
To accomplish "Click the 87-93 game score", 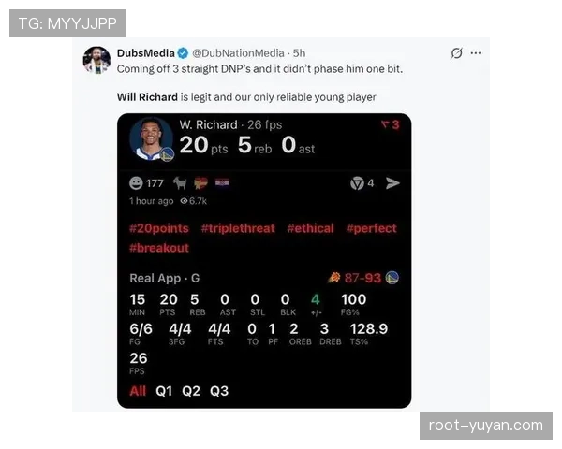I will [362, 278].
